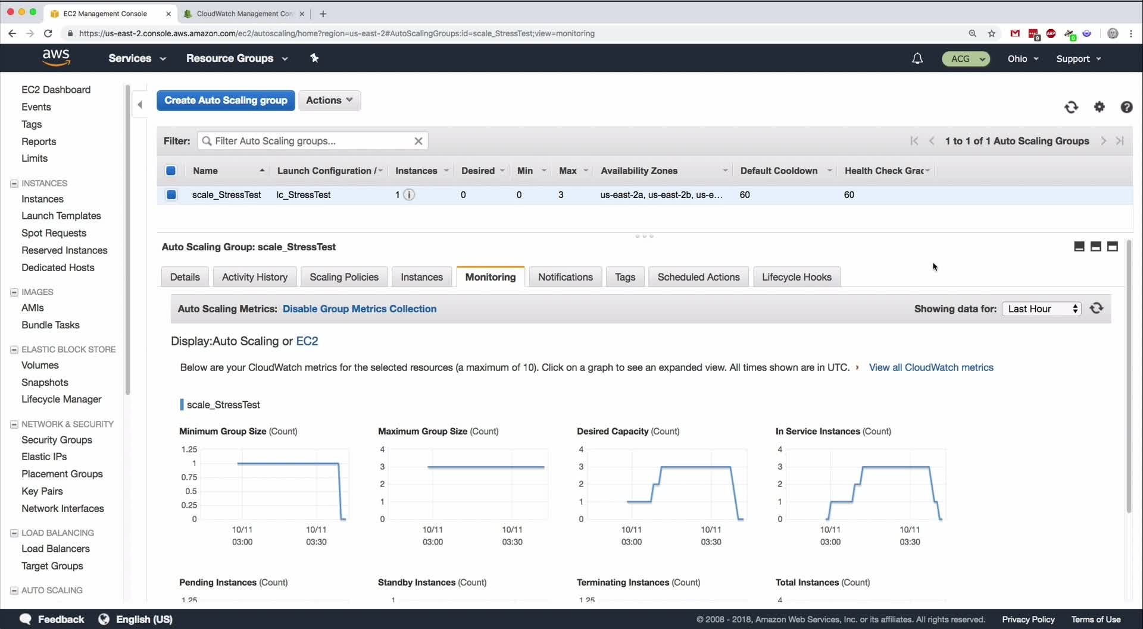Click the Feedback button in footer
This screenshot has height=629, width=1143.
(52, 619)
